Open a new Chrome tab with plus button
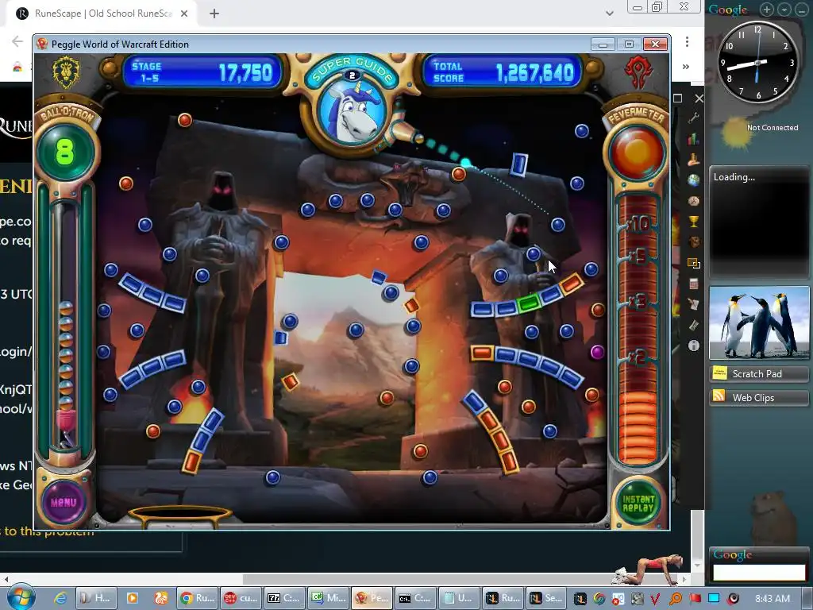 (214, 14)
